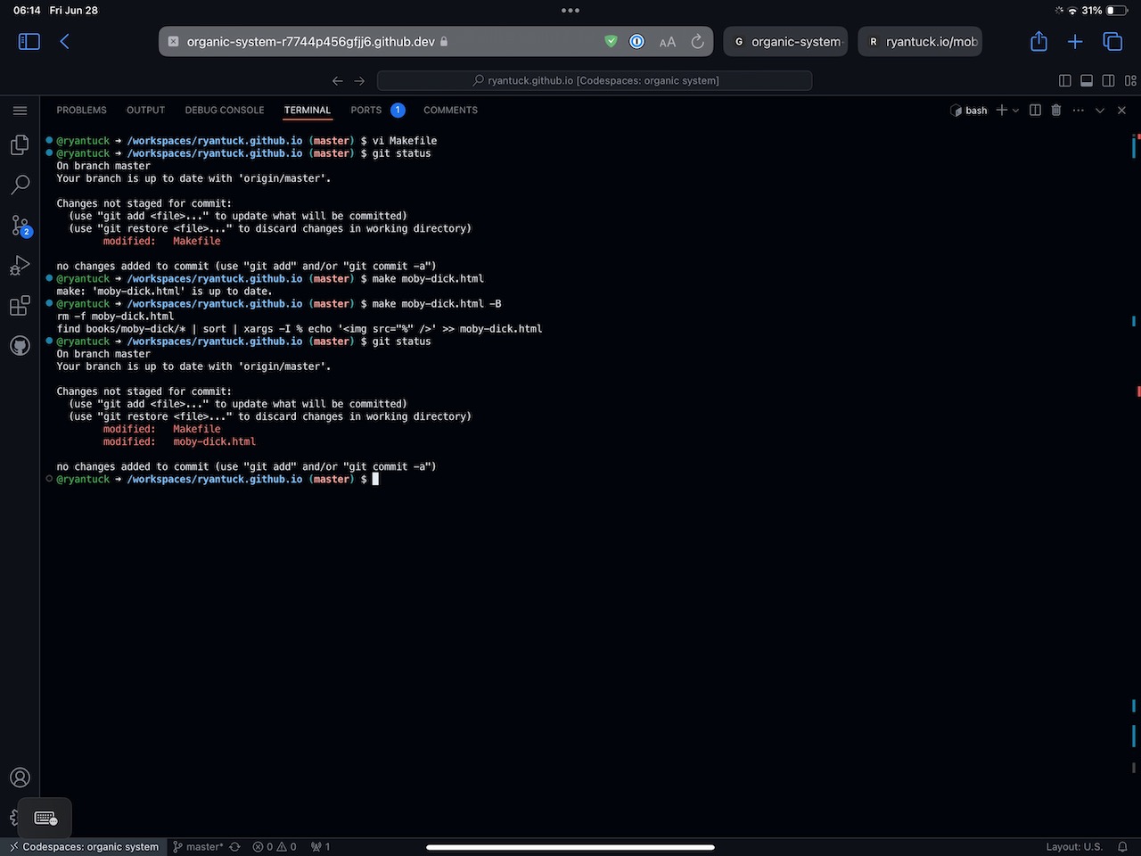Toggle the bottom panel layout button
The width and height of the screenshot is (1141, 856).
(x=1087, y=81)
